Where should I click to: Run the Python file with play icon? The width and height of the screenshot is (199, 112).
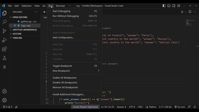(x=182, y=12)
